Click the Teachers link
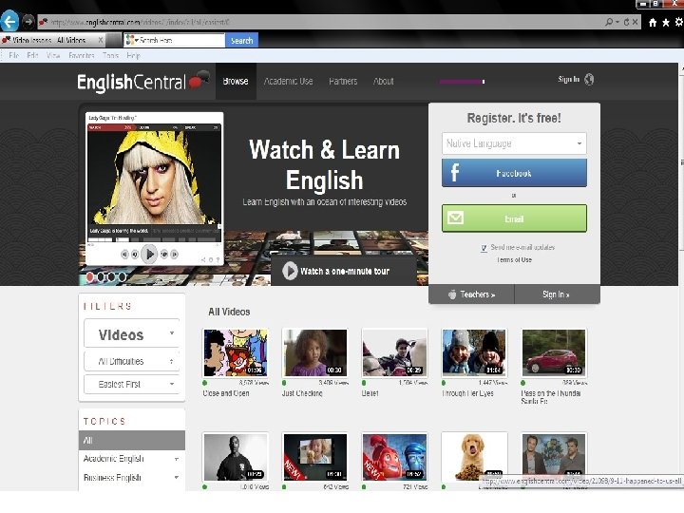 [x=472, y=294]
